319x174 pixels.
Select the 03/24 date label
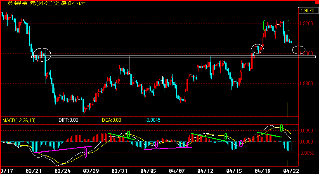click(x=63, y=171)
